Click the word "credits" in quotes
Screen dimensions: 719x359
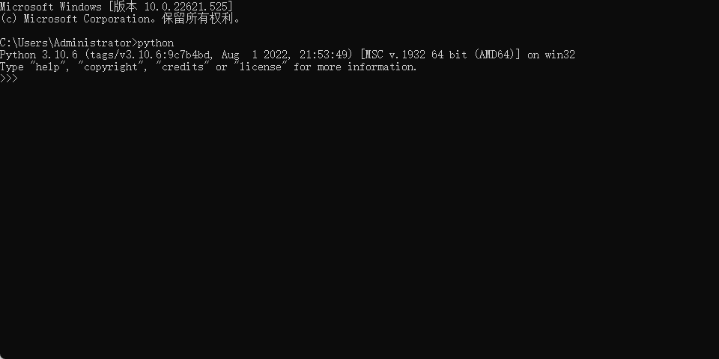(183, 67)
